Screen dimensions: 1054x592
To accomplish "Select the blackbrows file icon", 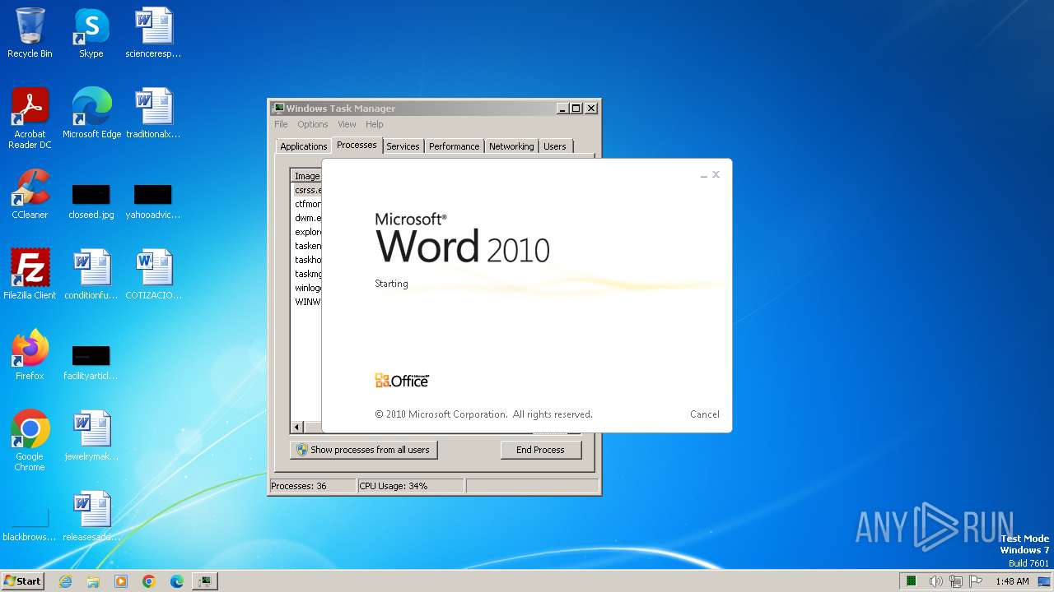I will pyautogui.click(x=30, y=525).
